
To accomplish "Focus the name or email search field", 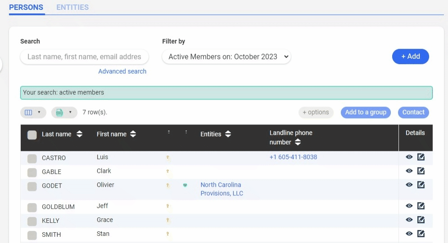I will 84,57.
